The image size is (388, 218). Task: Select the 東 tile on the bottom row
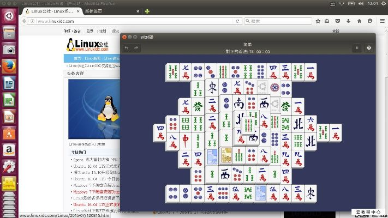tap(311, 193)
